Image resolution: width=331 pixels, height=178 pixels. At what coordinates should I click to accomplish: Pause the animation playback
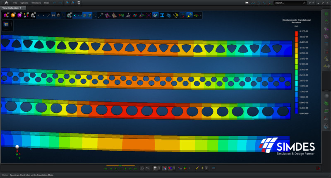tap(120, 169)
